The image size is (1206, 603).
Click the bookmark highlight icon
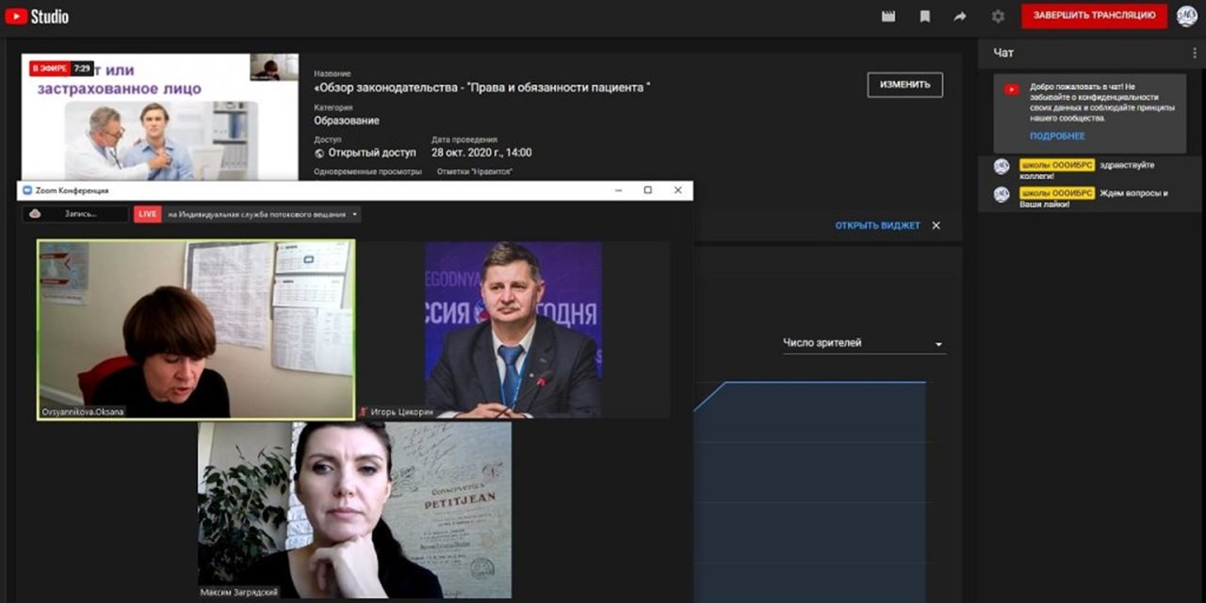pyautogui.click(x=925, y=16)
